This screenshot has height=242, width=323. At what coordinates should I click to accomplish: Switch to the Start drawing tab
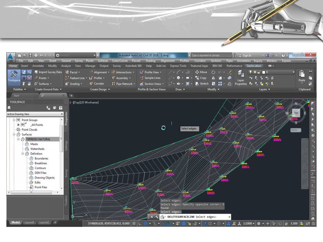click(x=16, y=95)
